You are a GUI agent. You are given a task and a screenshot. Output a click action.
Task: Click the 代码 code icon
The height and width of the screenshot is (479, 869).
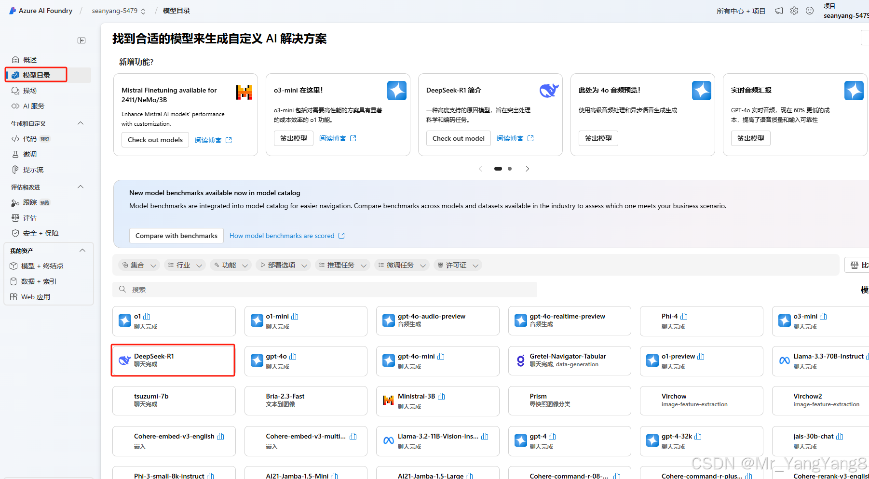[15, 139]
